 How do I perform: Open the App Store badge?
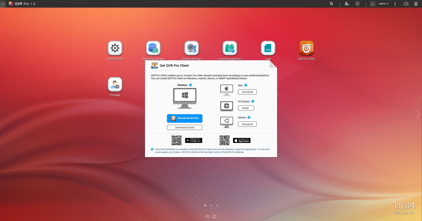[242, 141]
